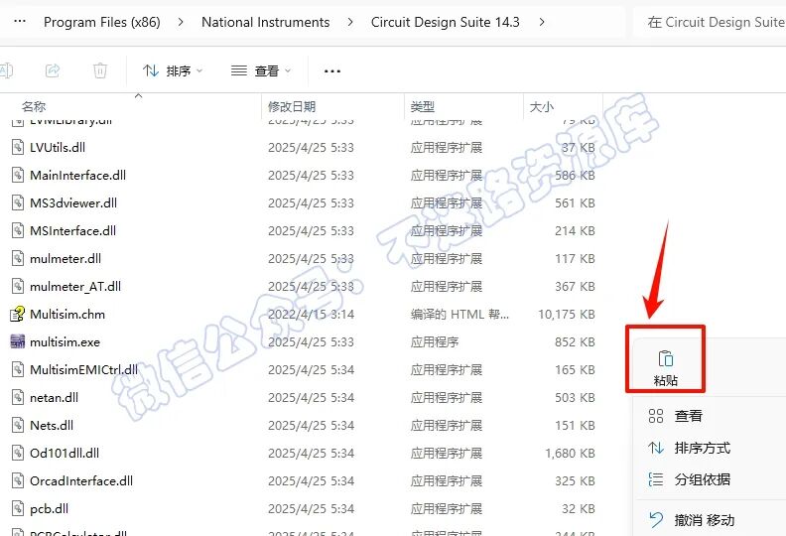Click the mulmeter_AT.dll file icon

18,286
